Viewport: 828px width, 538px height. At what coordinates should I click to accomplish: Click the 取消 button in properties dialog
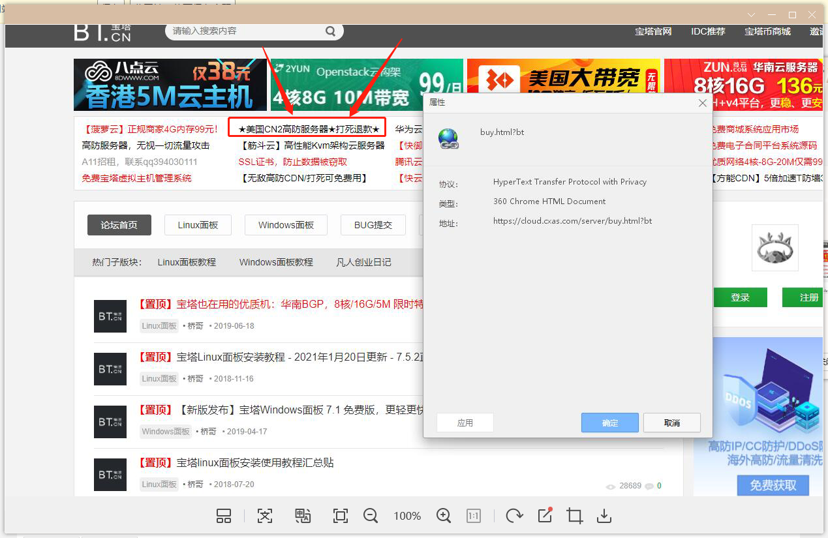click(672, 423)
